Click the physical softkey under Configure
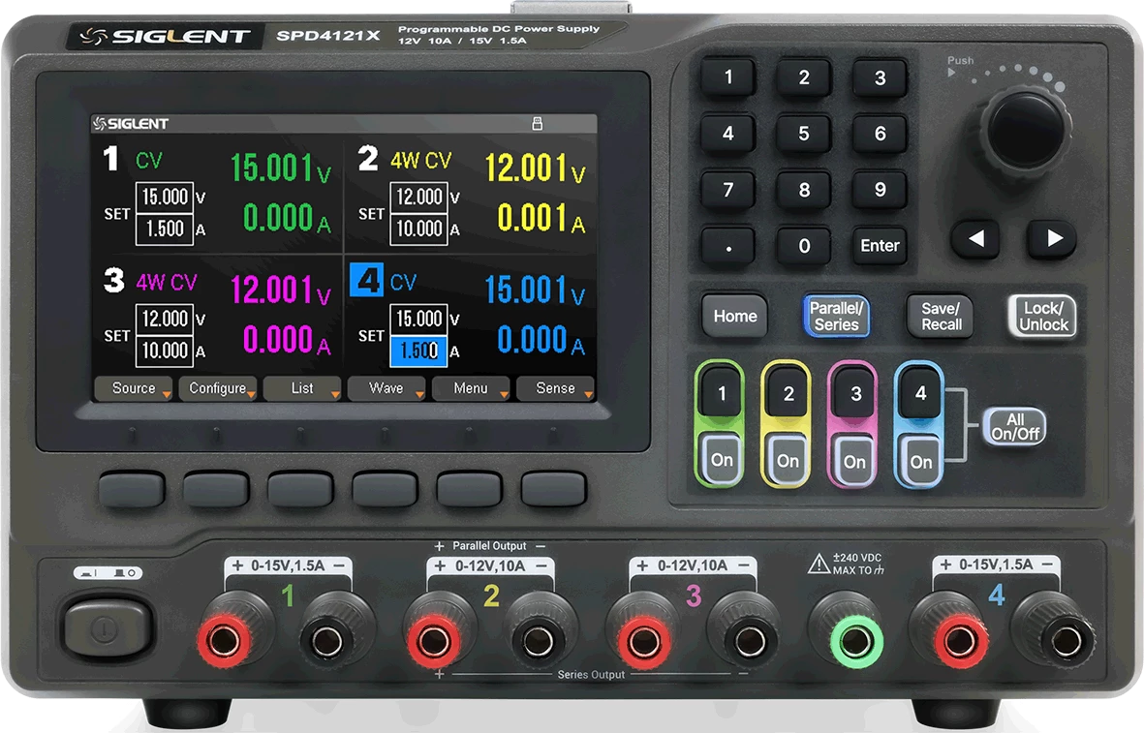Screen dimensions: 1144x733 [x=216, y=489]
